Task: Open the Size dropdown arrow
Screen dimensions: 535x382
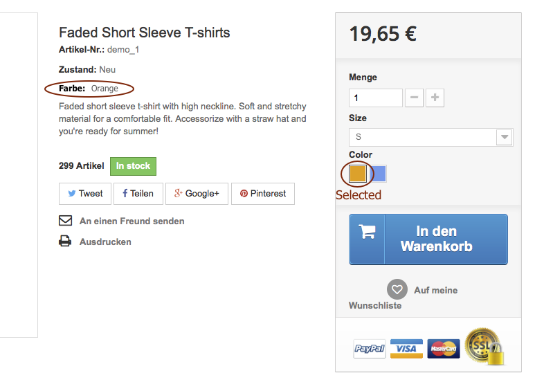Action: (x=505, y=137)
